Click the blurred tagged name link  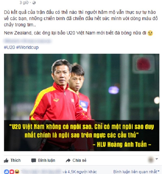[27, 41]
